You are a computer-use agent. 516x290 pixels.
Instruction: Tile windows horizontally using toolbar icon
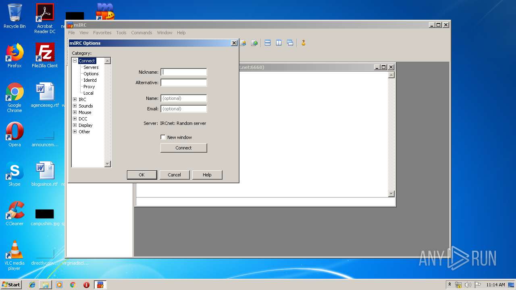(x=268, y=43)
